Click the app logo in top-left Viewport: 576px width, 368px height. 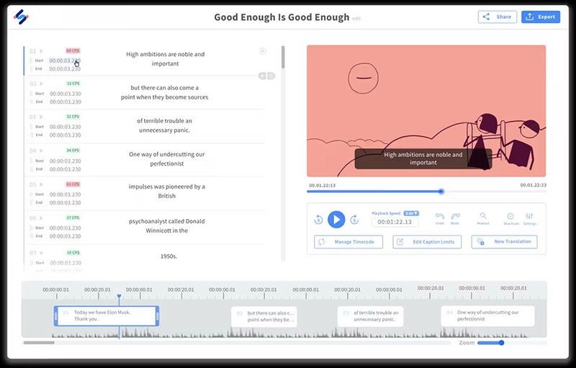pos(22,17)
